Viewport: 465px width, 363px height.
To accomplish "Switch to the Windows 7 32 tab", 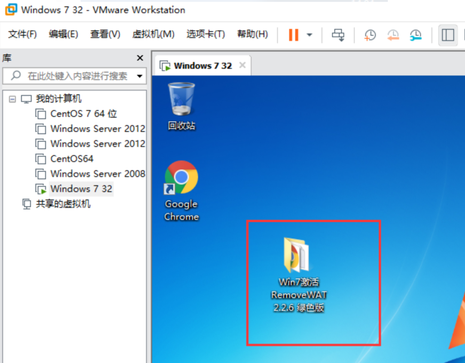I will (203, 65).
